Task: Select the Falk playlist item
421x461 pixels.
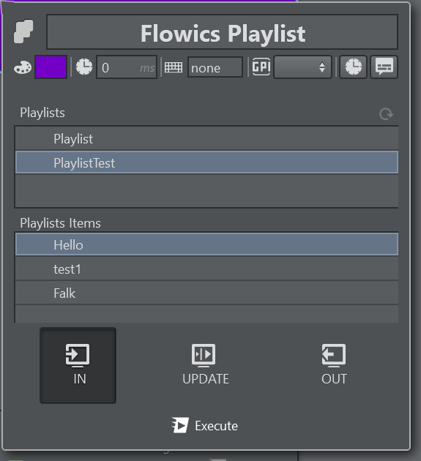Action: tap(206, 293)
